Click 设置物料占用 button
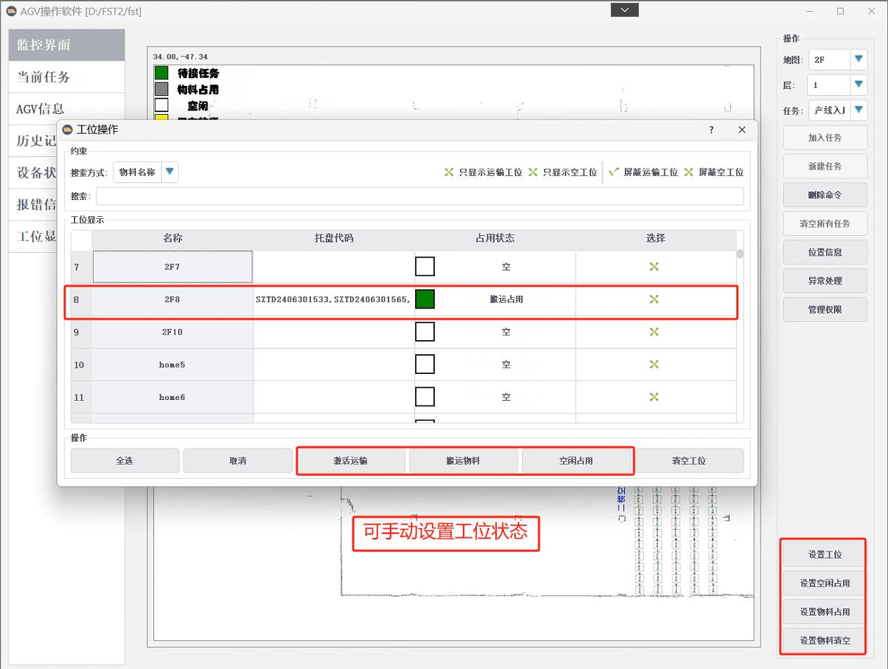888x669 pixels. click(x=825, y=612)
